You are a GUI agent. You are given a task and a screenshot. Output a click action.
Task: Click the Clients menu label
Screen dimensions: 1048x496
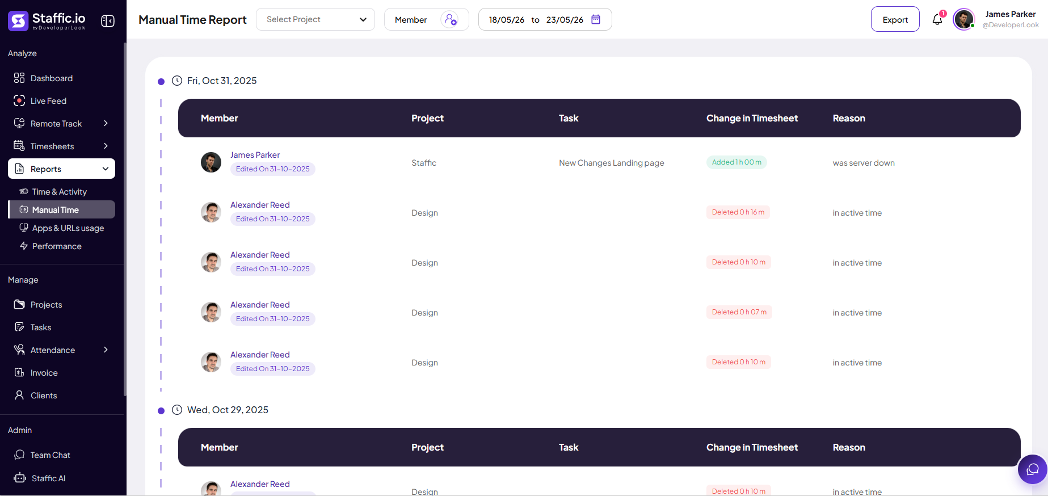(x=44, y=395)
